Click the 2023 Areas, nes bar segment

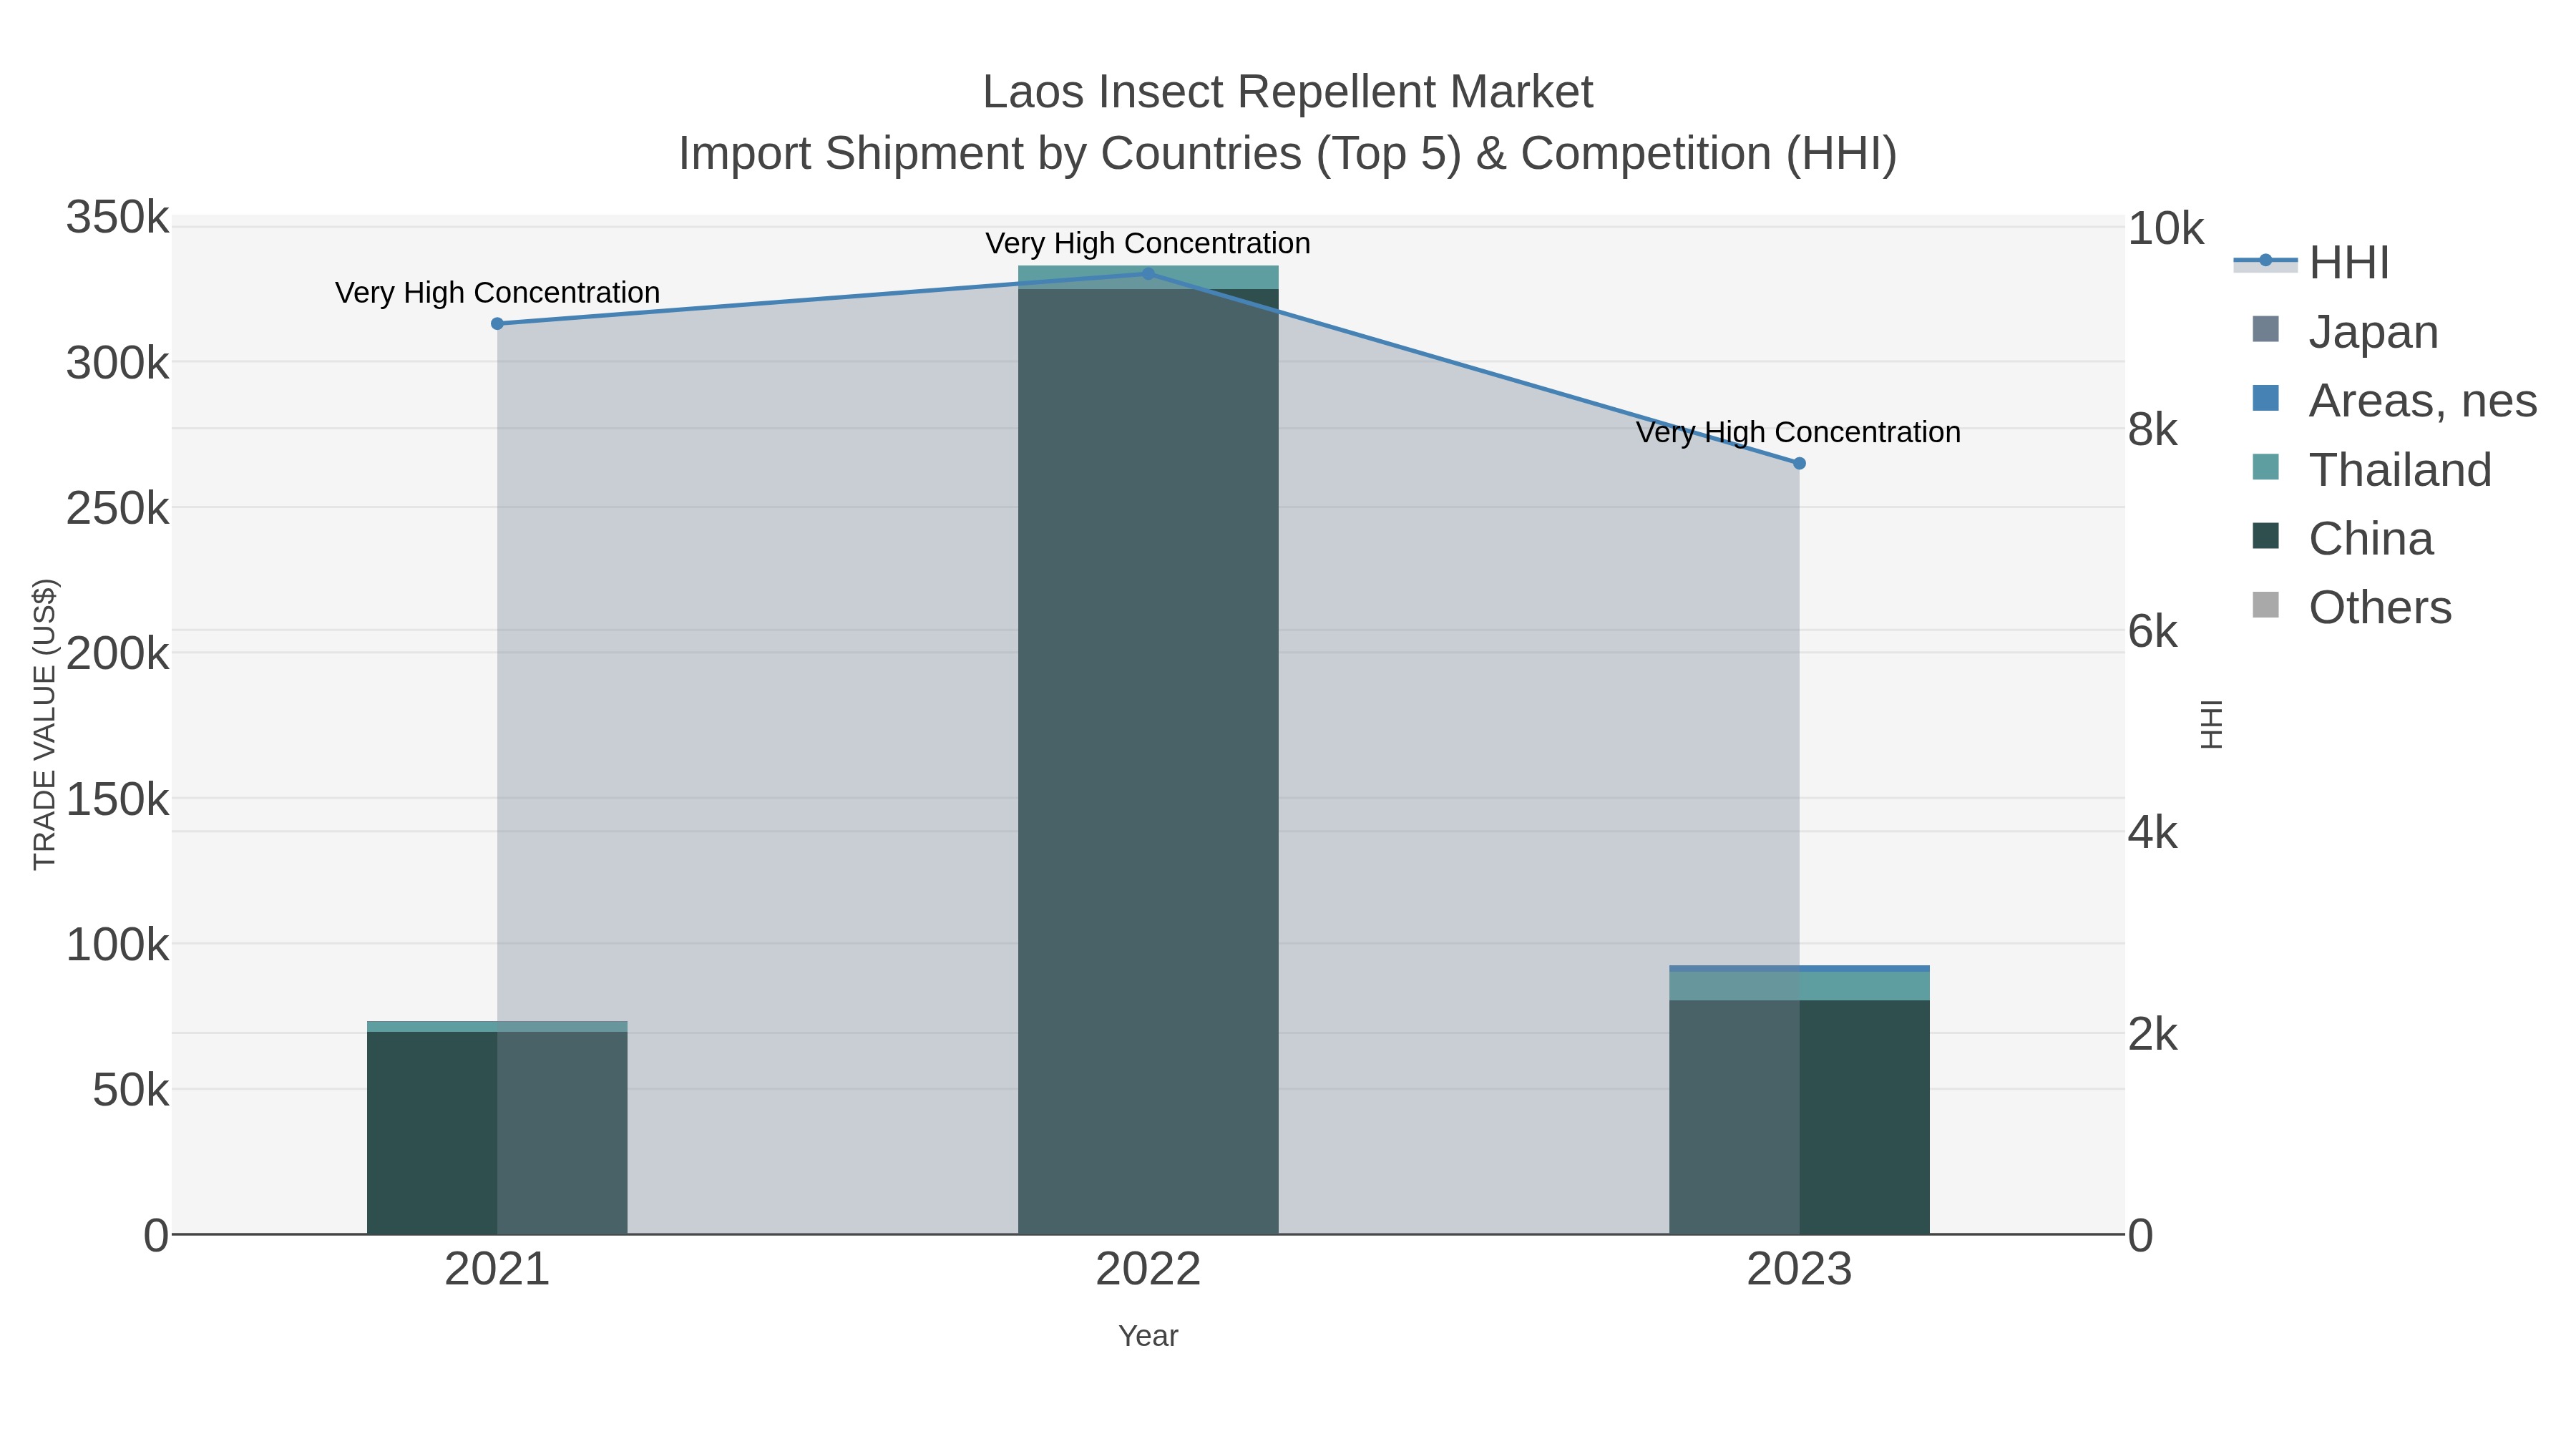[x=1799, y=968]
